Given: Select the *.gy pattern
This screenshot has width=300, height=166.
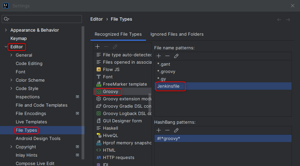Looking at the screenshot, I should click(x=223, y=79).
